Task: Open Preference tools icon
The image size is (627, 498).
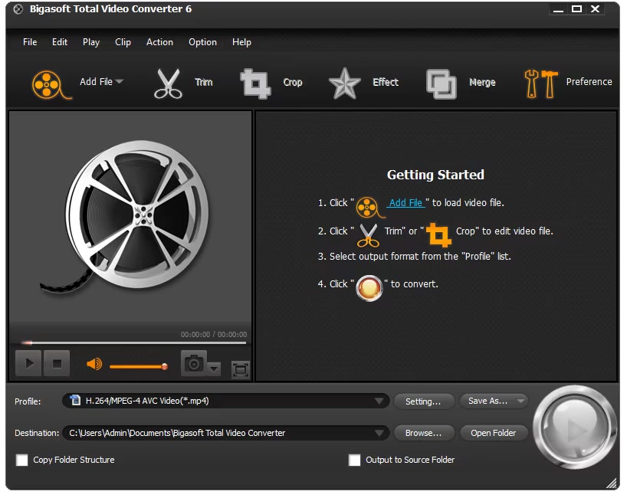Action: click(x=541, y=83)
